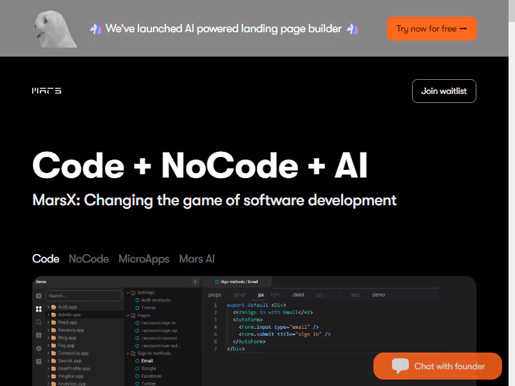Click the MarsX tagline subtitle text

[214, 200]
